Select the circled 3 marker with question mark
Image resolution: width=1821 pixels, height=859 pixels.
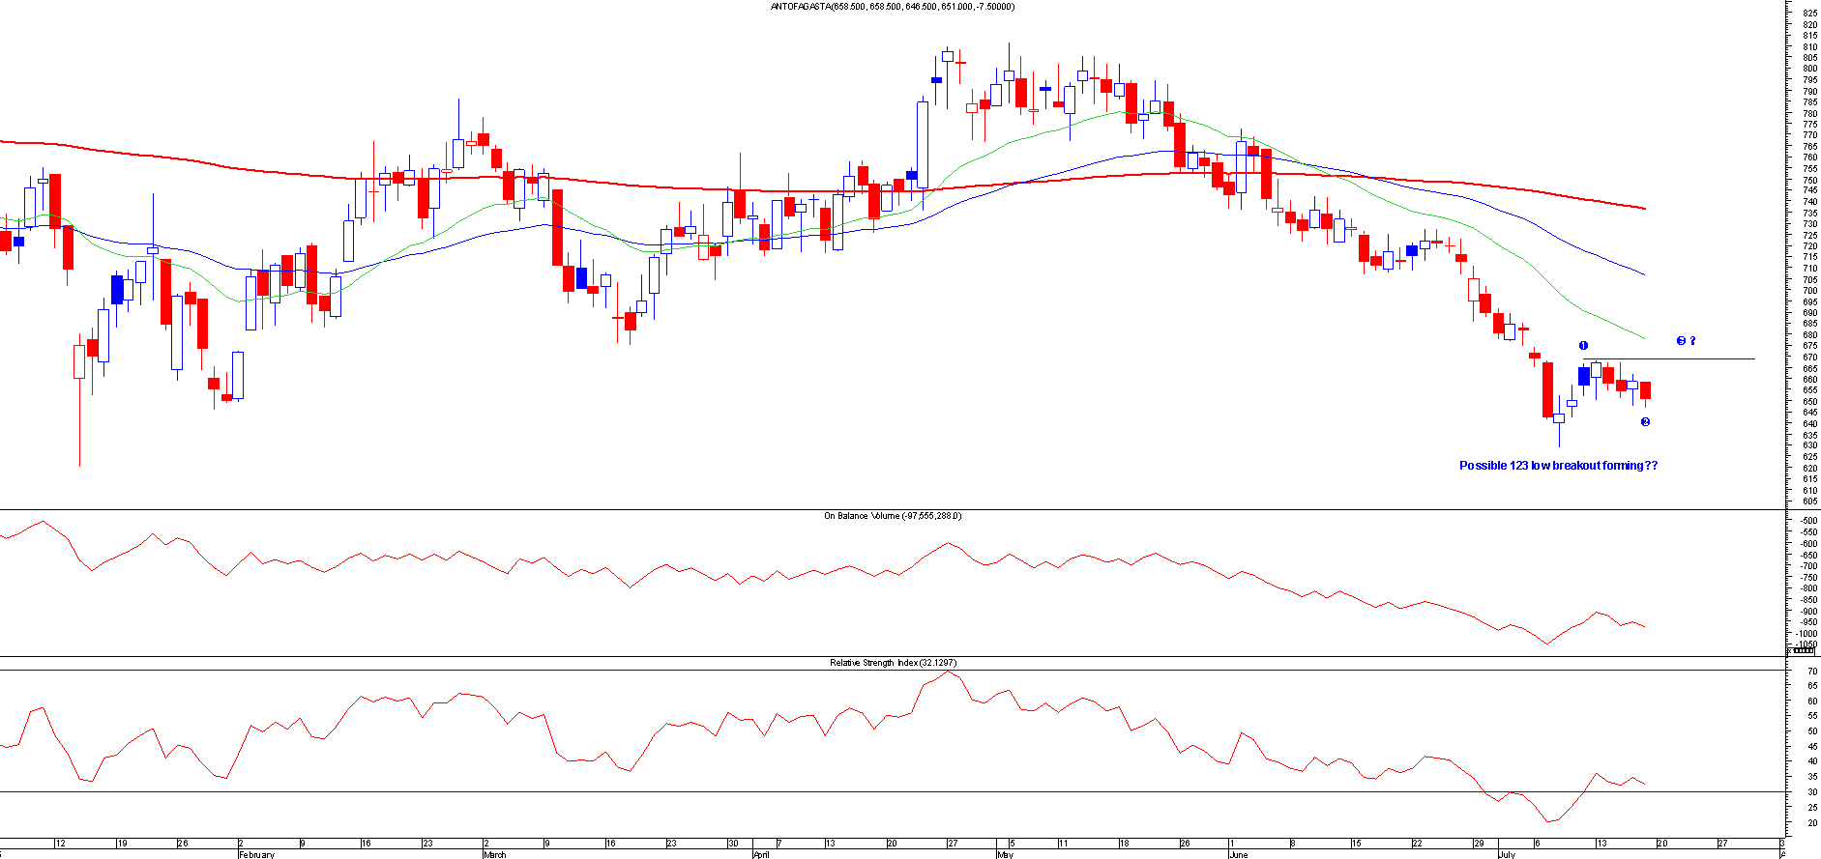tap(1686, 341)
